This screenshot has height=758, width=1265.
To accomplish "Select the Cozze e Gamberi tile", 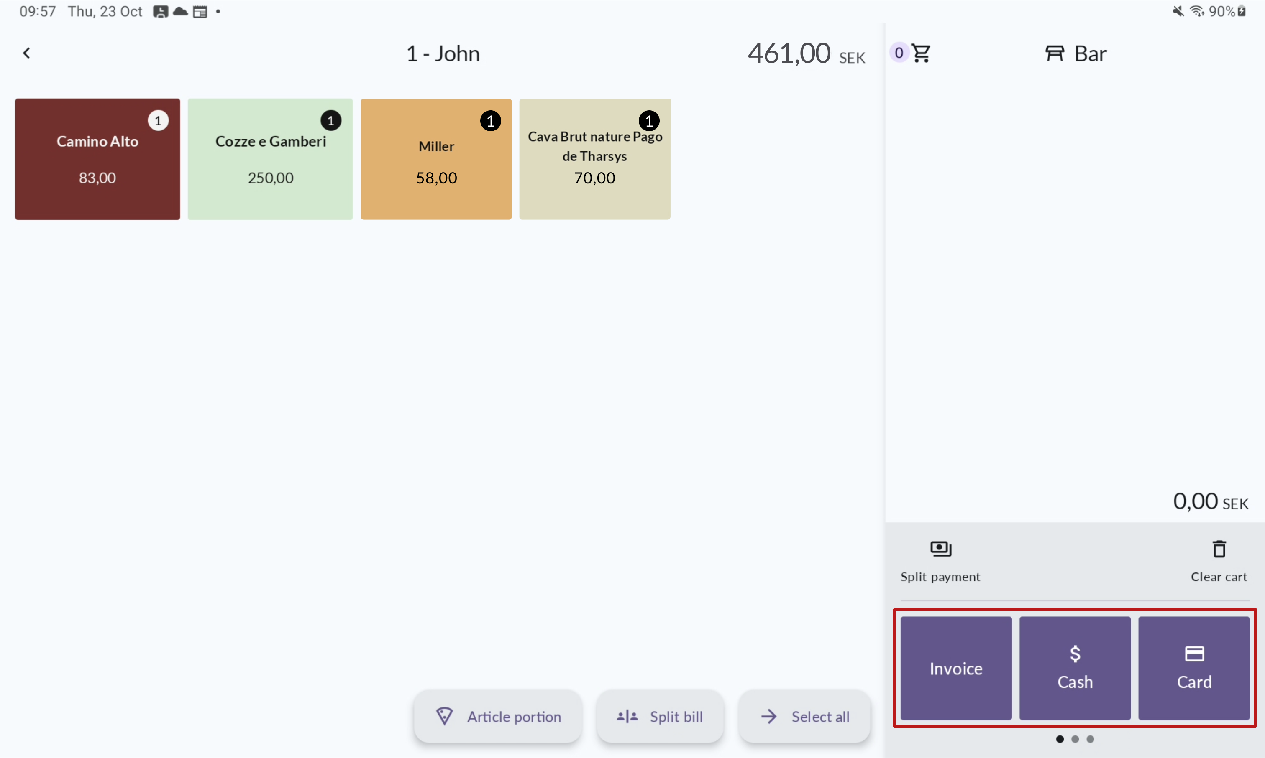I will point(270,159).
